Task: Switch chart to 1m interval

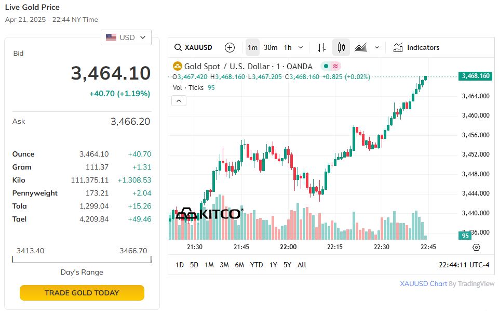Action: [252, 47]
